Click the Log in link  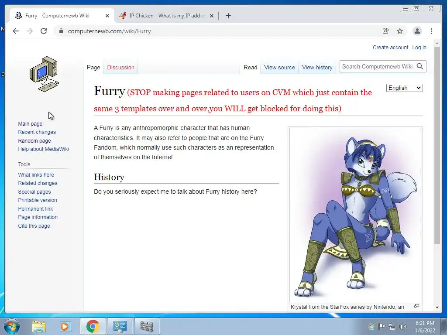click(x=419, y=47)
